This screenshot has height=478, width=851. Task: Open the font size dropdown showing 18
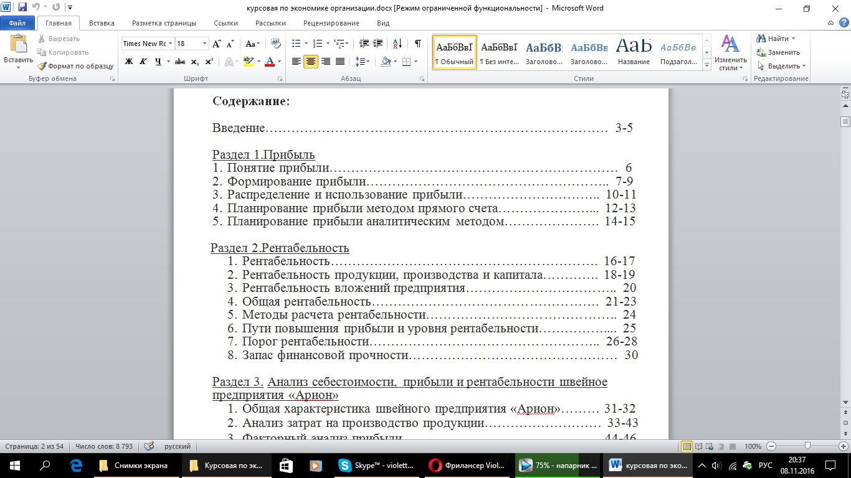point(204,44)
